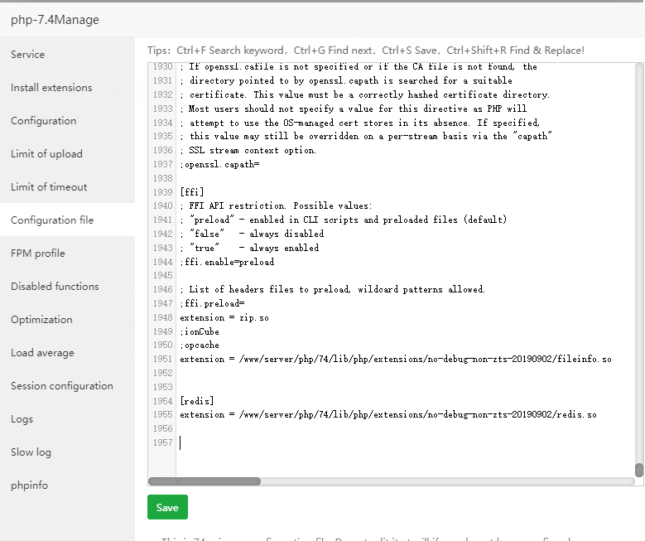The image size is (645, 541).
Task: Go to Install extensions section
Action: pos(51,88)
